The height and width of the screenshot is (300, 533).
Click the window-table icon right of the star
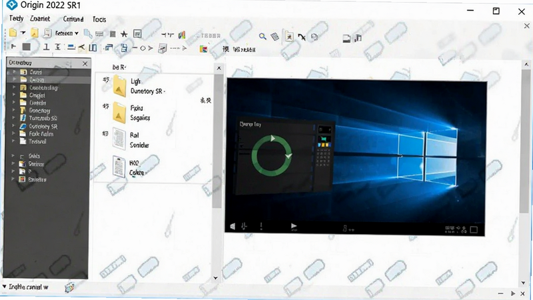137,34
